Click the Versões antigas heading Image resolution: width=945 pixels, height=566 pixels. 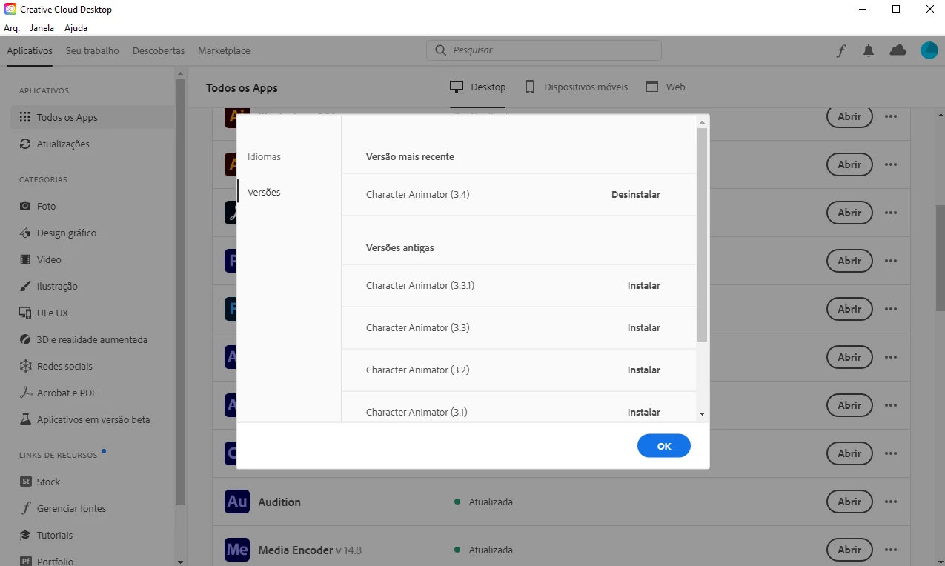point(399,248)
